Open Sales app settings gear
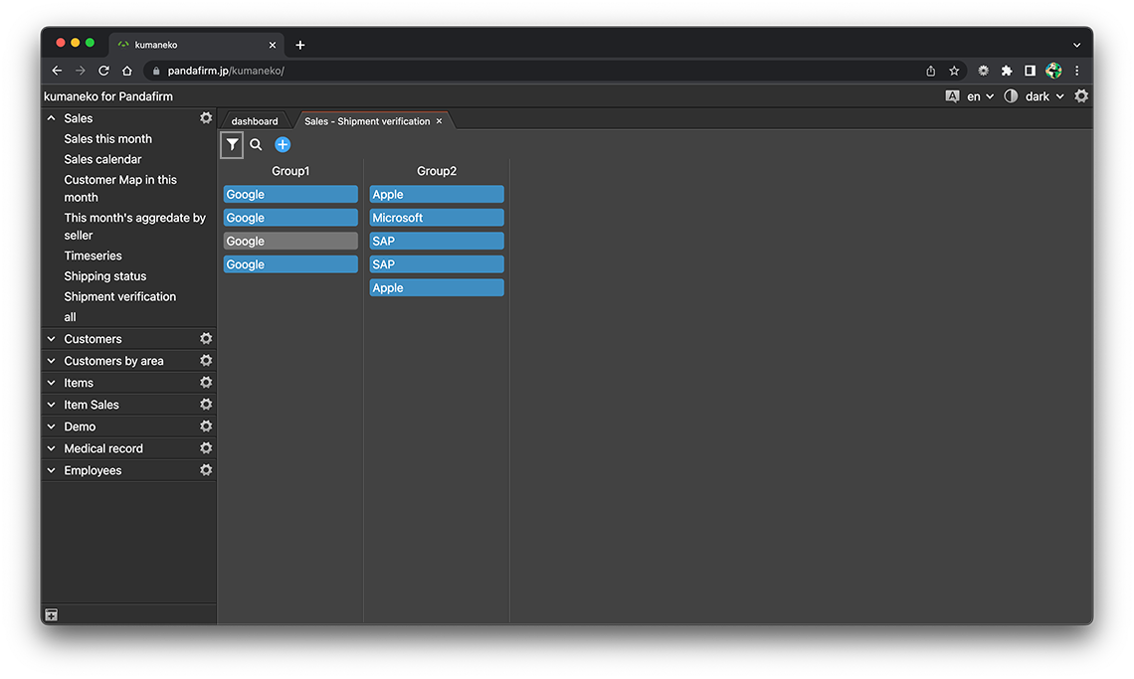This screenshot has width=1134, height=679. 206,118
